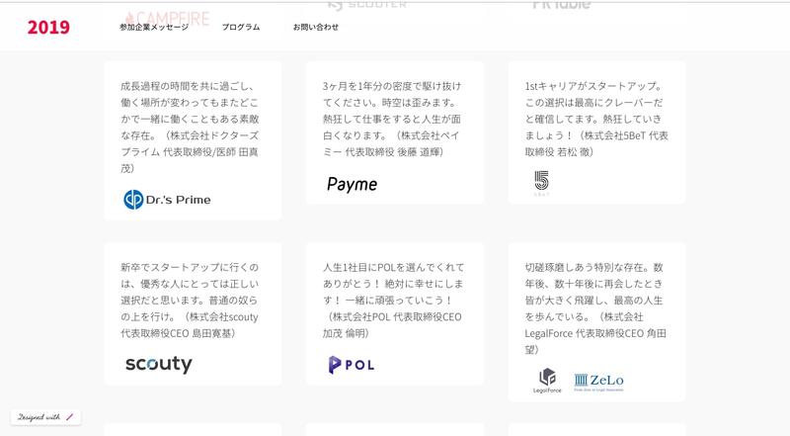This screenshot has width=790, height=436.
Task: Select the 5BeT message starting 1stキャリア
Action: [596, 119]
